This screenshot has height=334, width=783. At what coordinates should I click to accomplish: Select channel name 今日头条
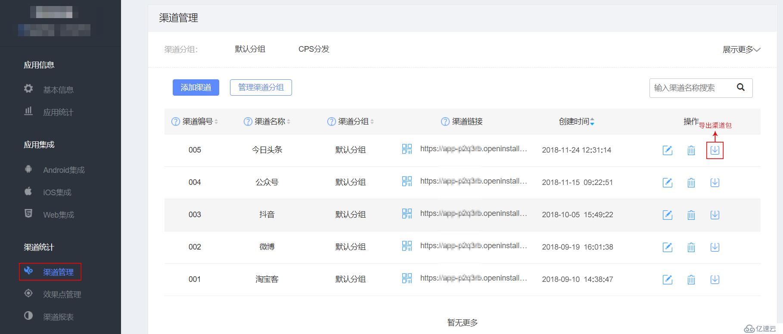coord(267,150)
